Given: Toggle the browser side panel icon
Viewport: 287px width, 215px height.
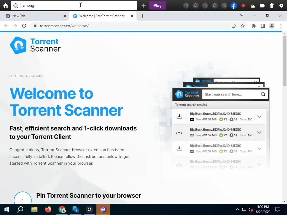Looking at the screenshot, I should point(263,26).
